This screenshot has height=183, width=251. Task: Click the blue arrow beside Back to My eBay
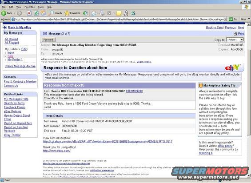[x=5, y=27]
